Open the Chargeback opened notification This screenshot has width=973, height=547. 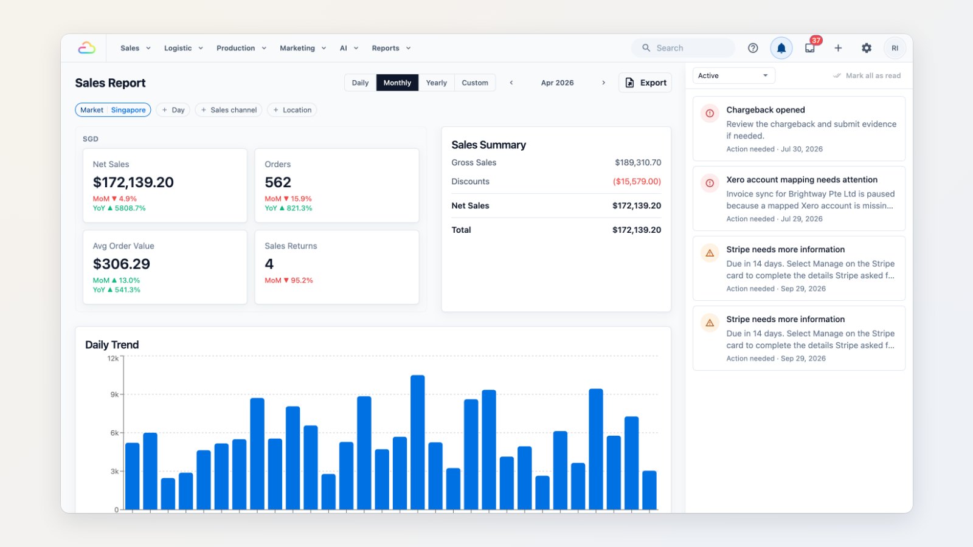[799, 129]
